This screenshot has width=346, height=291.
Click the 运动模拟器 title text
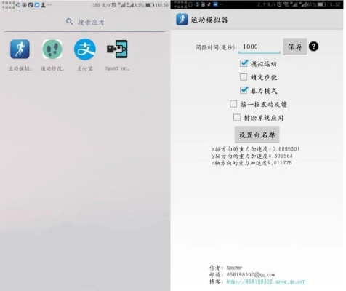tap(209, 20)
